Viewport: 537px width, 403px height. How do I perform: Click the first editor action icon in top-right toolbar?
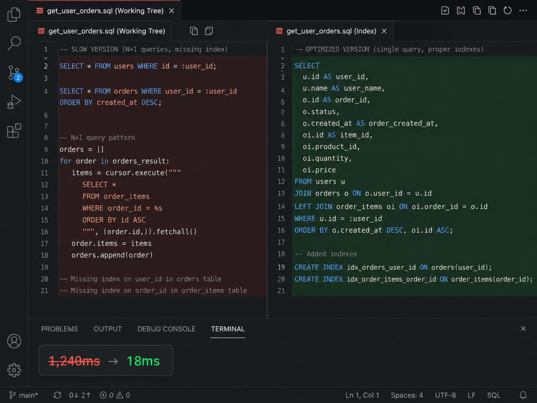pyautogui.click(x=445, y=11)
